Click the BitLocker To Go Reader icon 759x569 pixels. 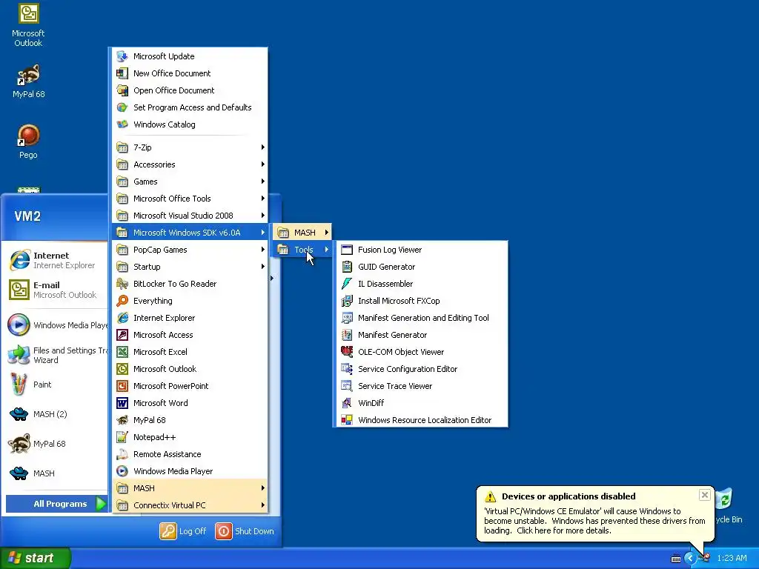122,284
